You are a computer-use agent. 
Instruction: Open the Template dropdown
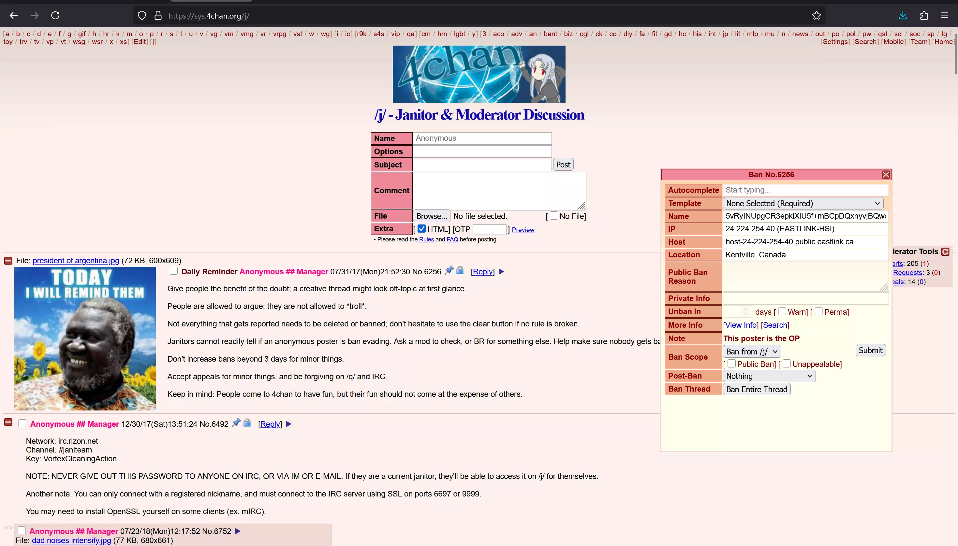tap(803, 203)
